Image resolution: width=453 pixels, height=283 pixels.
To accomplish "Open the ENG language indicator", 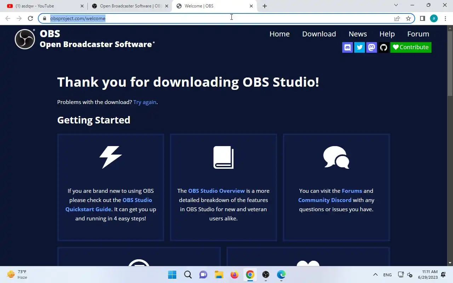I will [388, 275].
